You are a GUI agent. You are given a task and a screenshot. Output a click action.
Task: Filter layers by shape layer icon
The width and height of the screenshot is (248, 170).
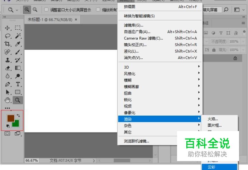point(228,33)
